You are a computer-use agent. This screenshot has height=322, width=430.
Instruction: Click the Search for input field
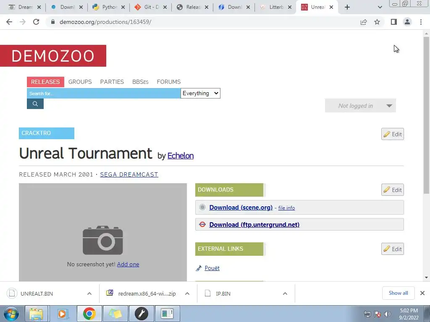coord(104,93)
